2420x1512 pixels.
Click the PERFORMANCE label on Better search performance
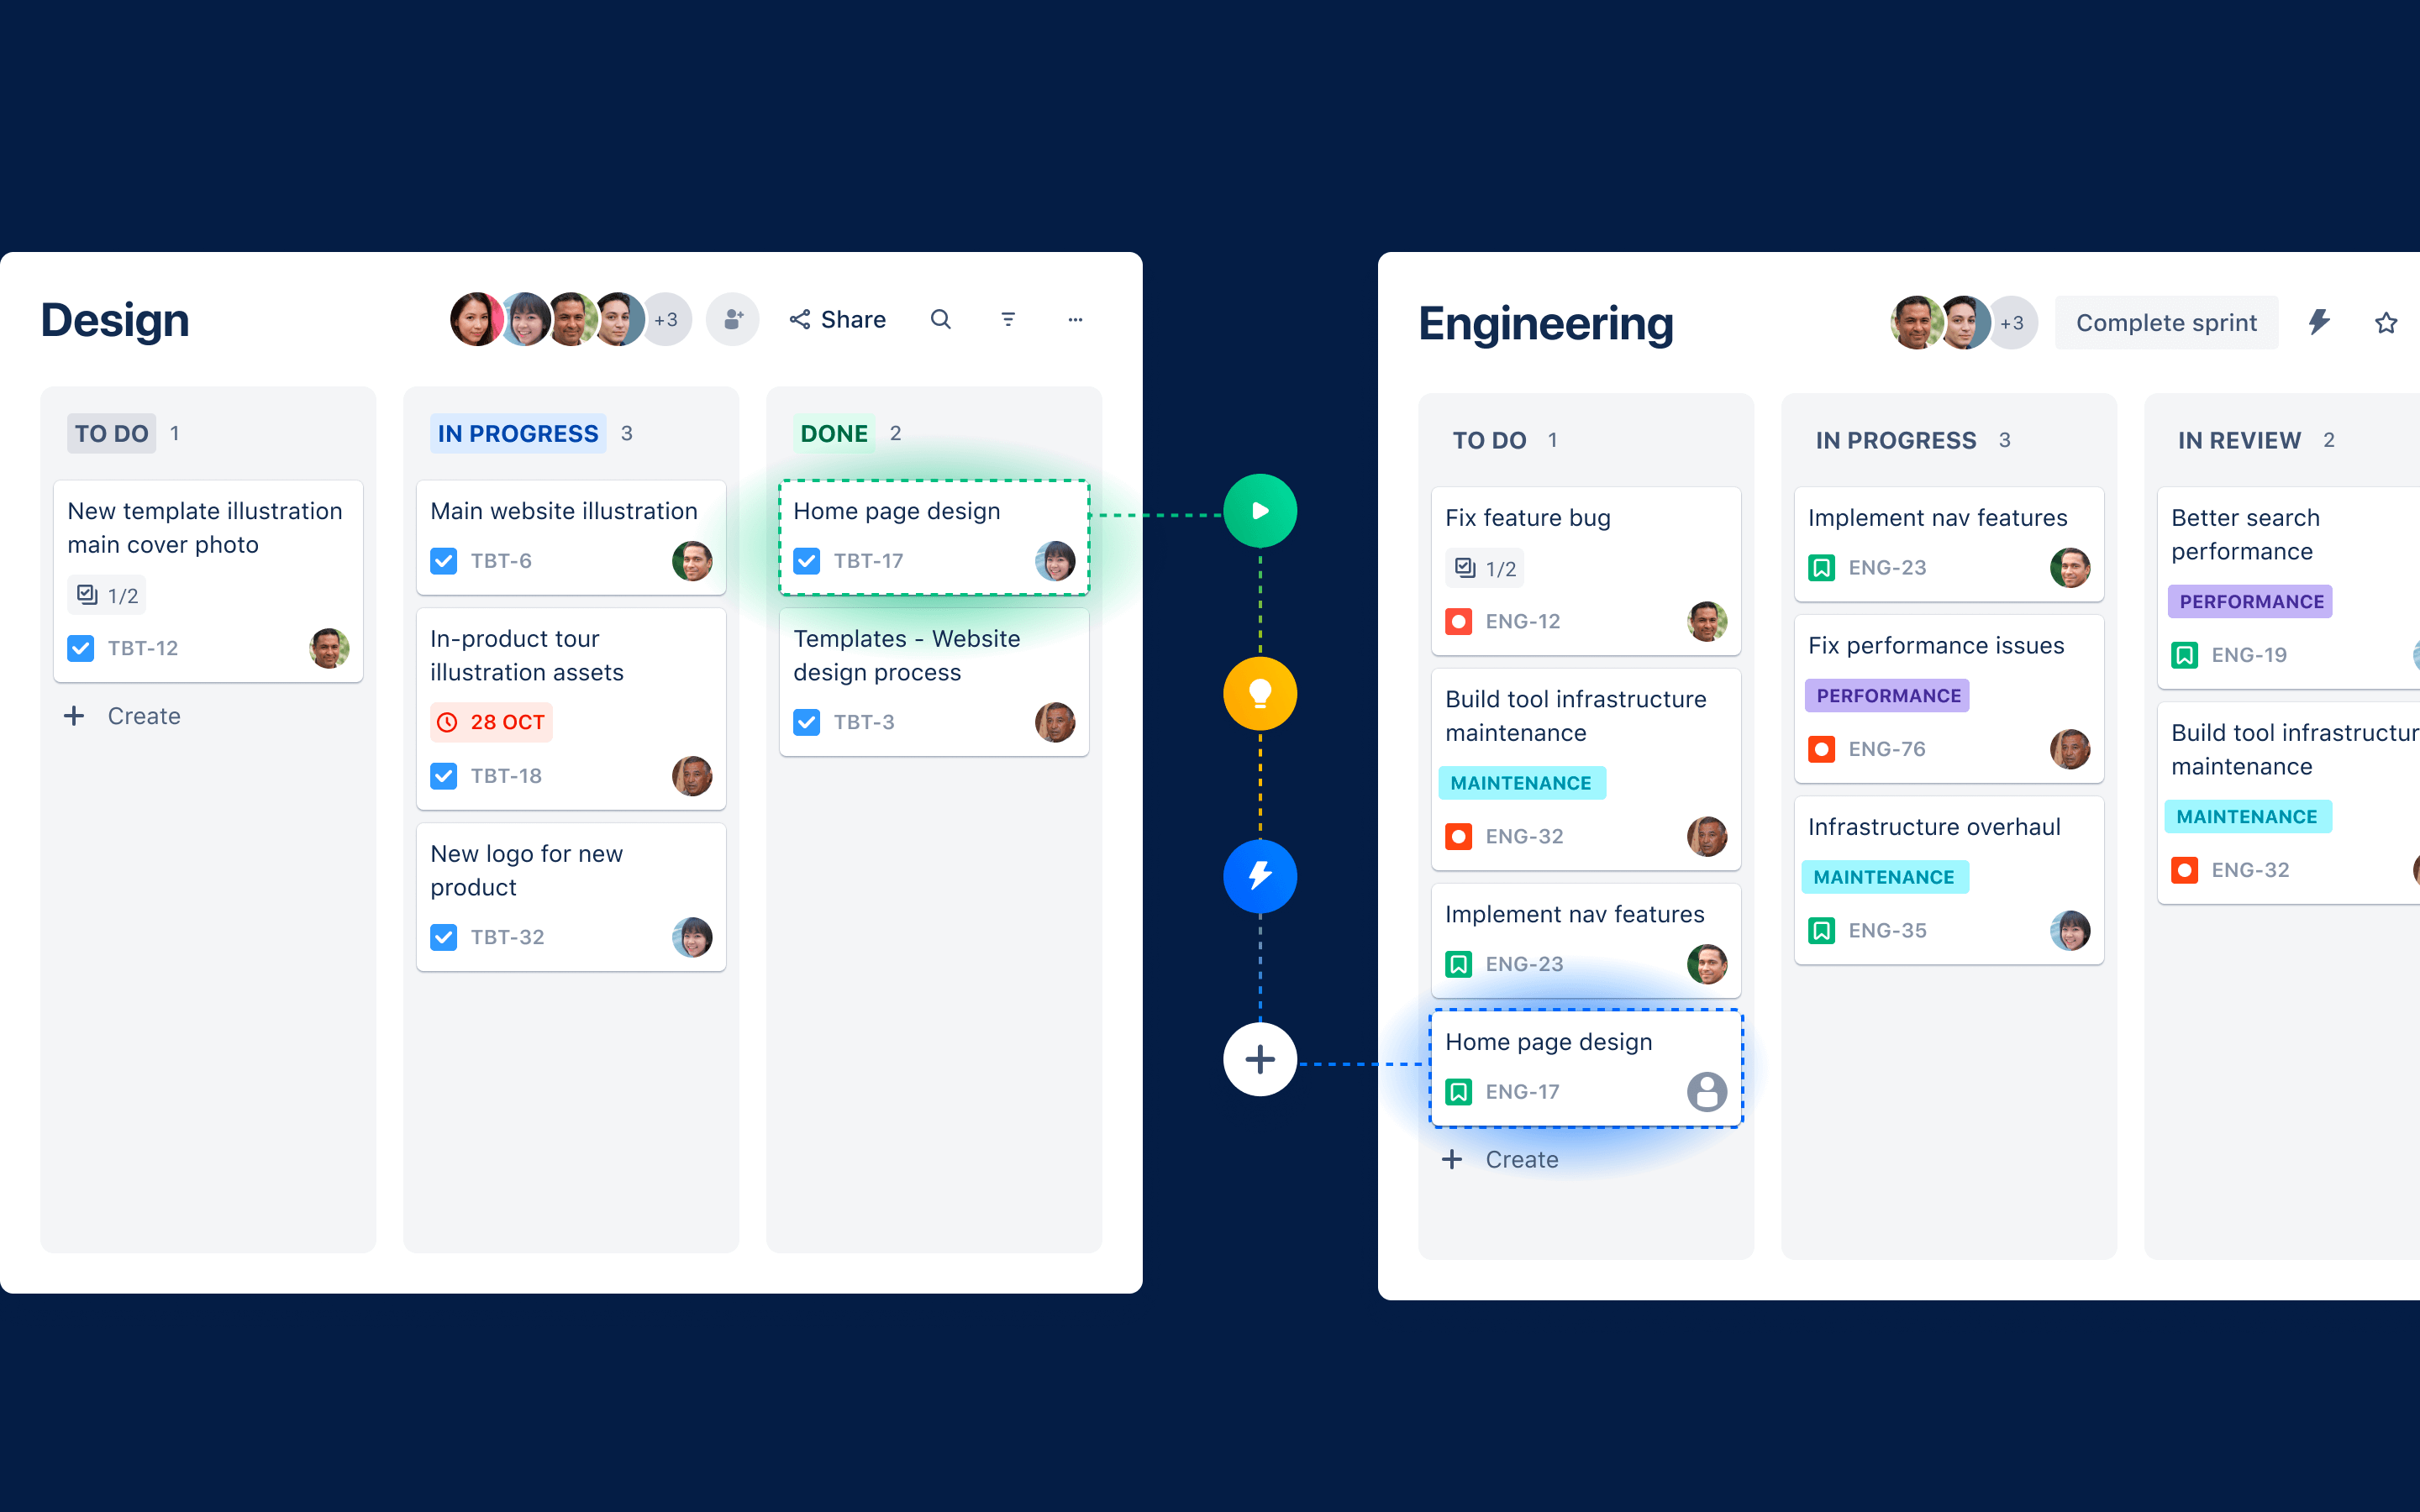tap(2248, 601)
